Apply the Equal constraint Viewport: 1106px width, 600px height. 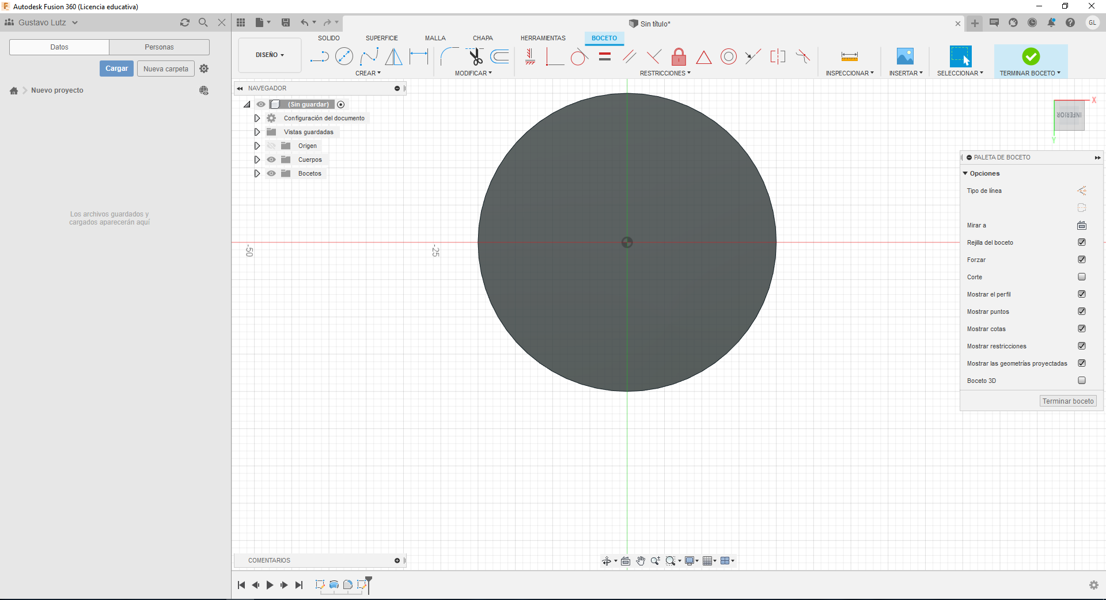[x=604, y=56]
